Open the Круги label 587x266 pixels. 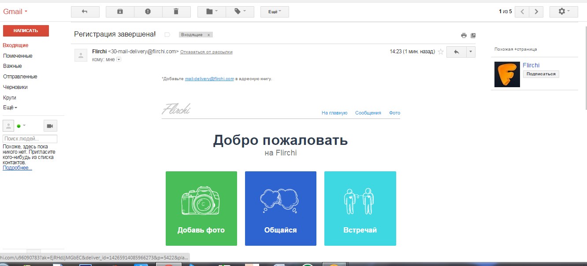(x=9, y=98)
